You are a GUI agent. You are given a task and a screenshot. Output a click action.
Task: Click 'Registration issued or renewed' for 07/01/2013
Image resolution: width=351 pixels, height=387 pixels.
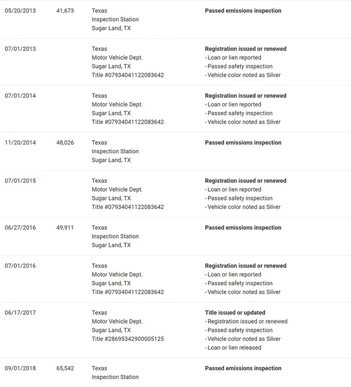point(246,48)
